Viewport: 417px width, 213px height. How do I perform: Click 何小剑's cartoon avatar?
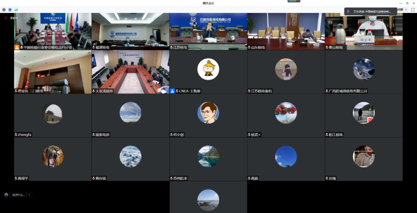coord(208,113)
